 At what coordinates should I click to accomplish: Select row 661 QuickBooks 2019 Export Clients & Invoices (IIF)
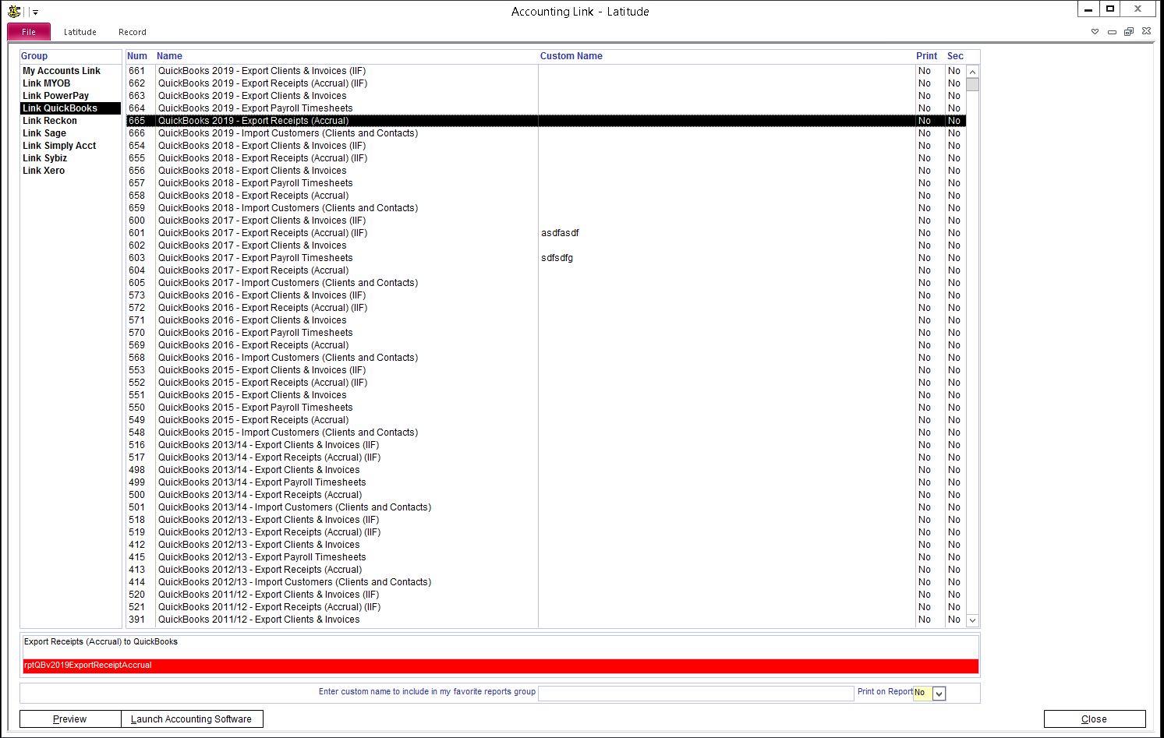[x=546, y=71]
